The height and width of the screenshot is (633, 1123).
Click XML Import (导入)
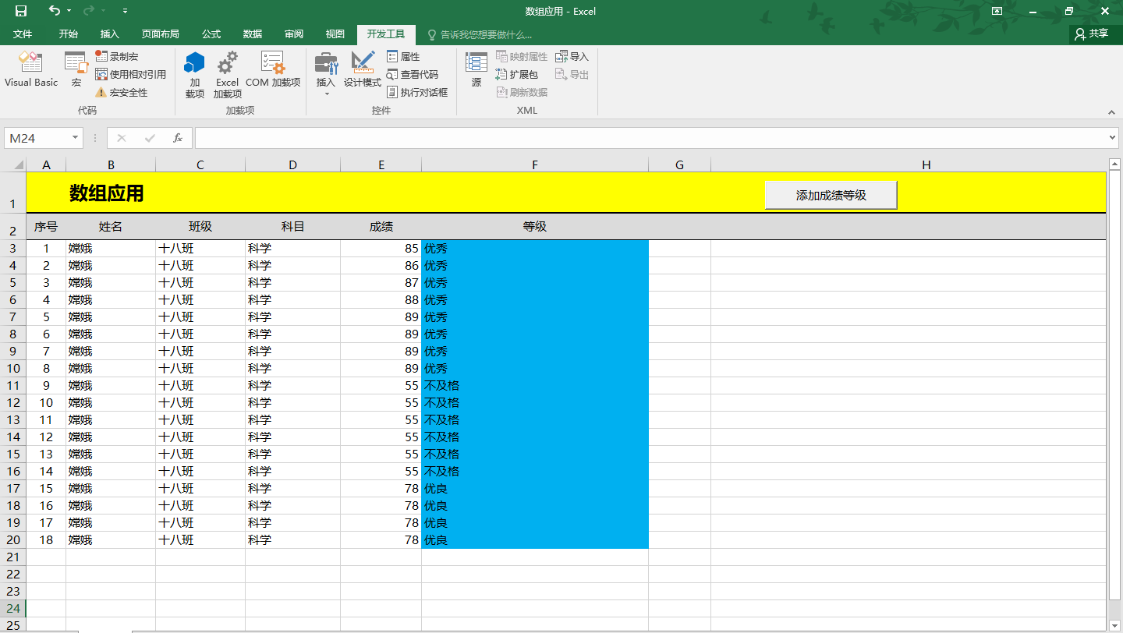(572, 56)
